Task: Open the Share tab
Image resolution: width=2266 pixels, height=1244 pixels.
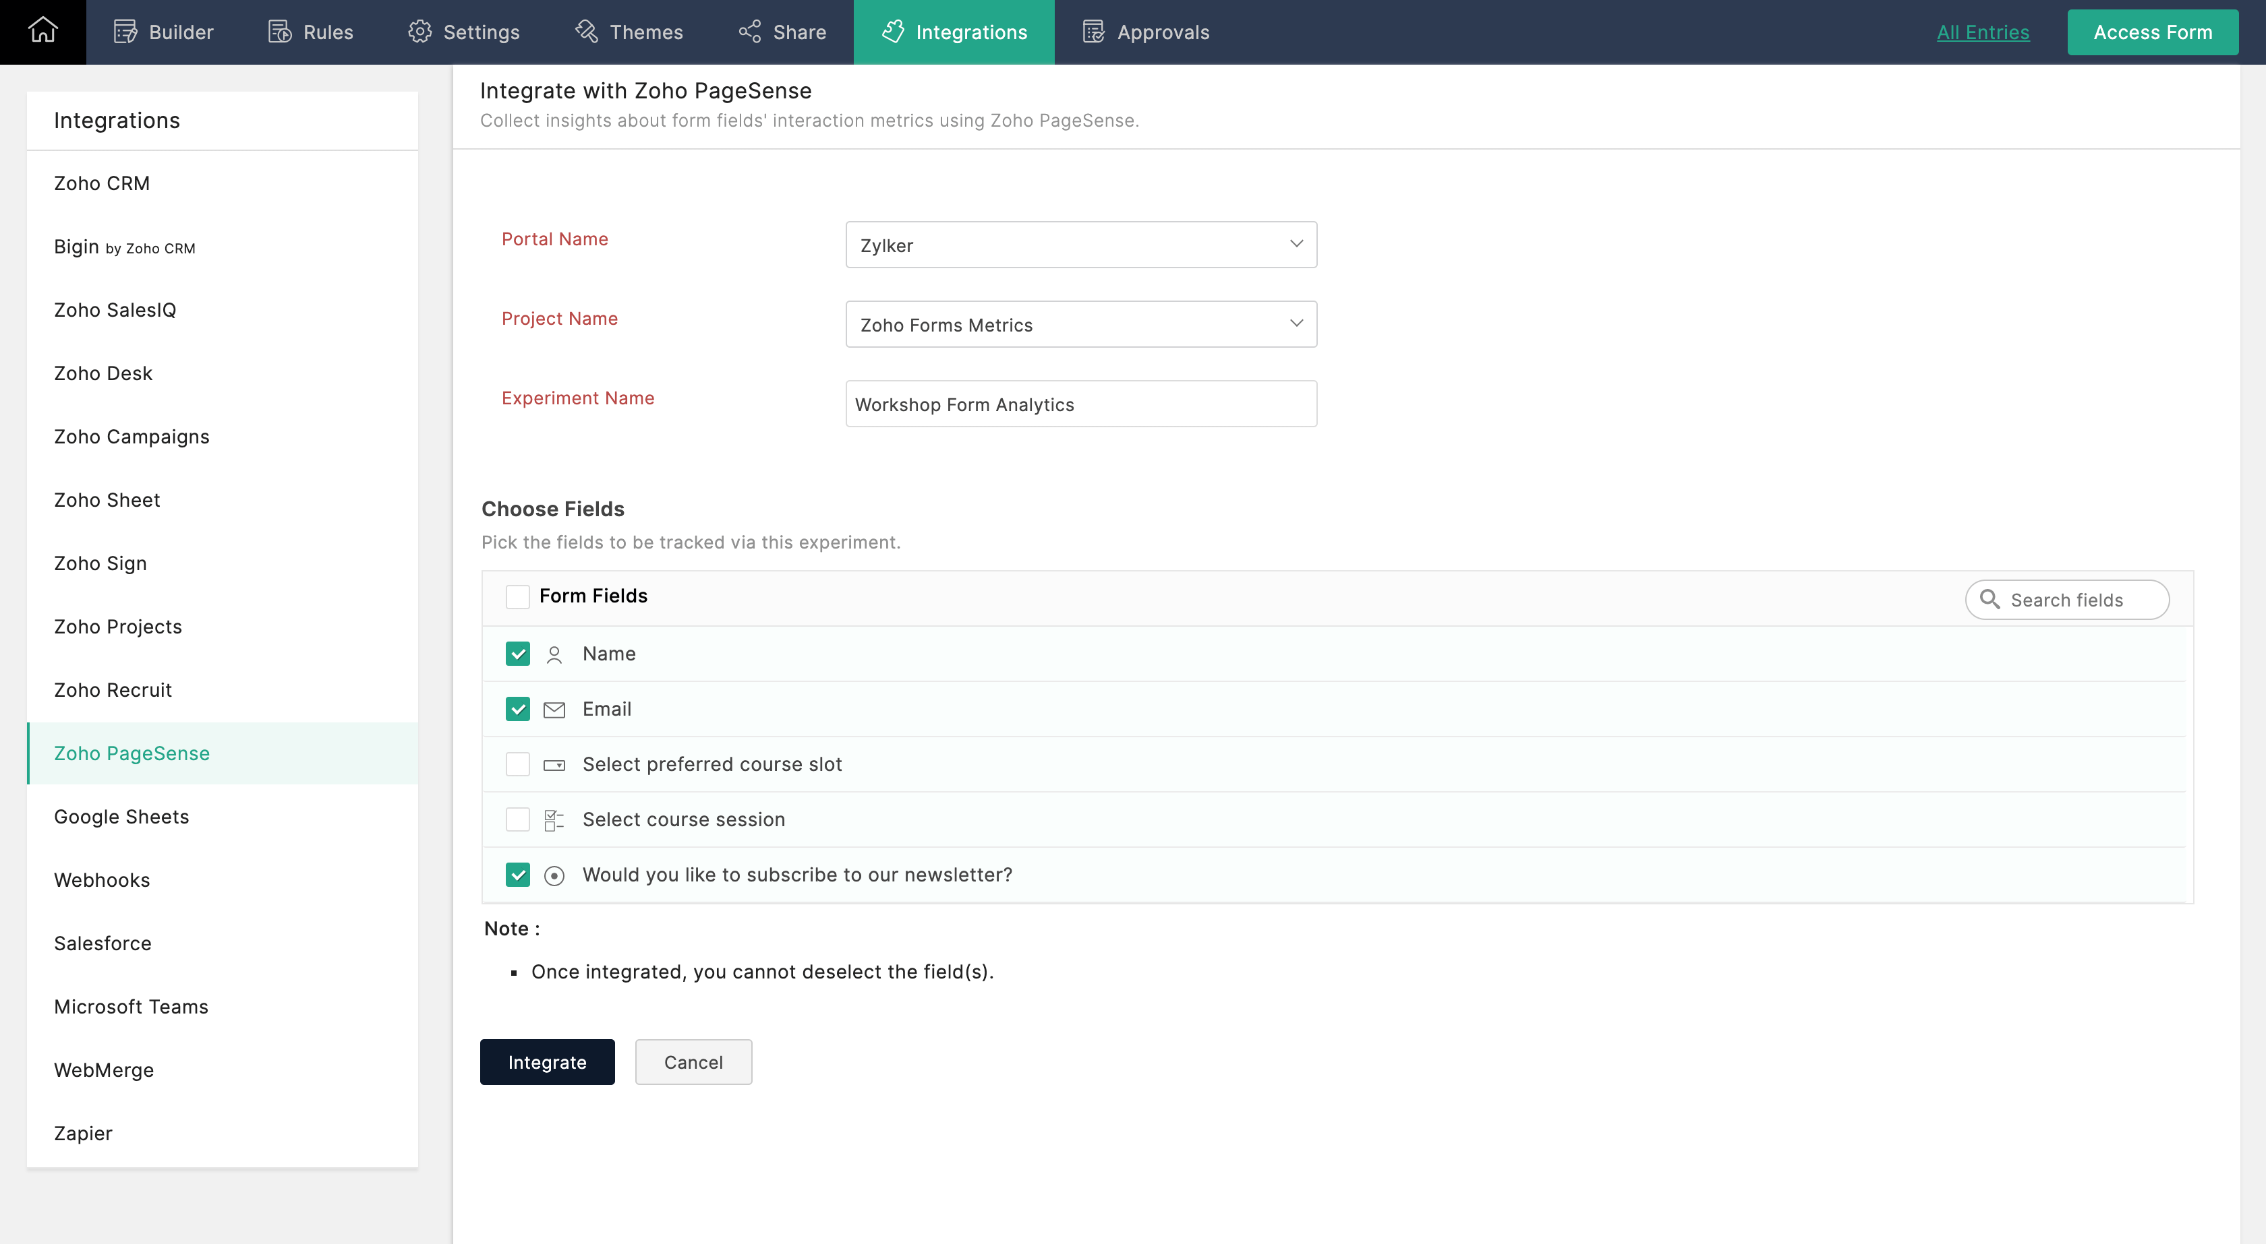Action: coord(782,32)
